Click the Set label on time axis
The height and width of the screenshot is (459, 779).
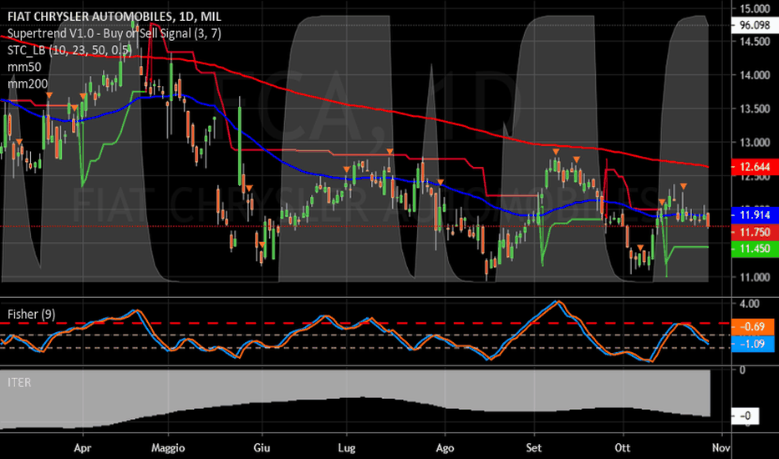tap(533, 447)
